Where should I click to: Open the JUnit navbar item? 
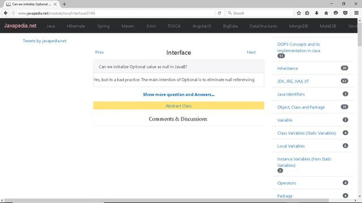(x=151, y=26)
